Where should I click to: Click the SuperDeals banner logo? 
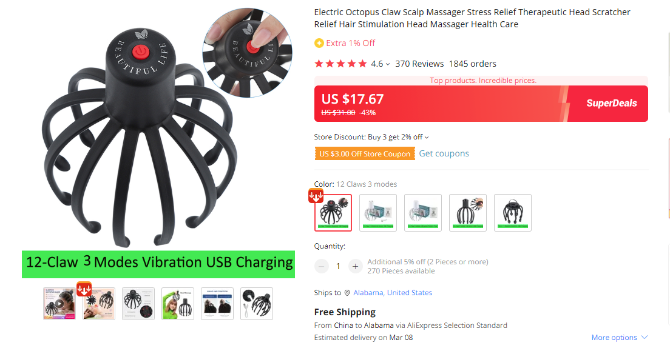tap(612, 103)
